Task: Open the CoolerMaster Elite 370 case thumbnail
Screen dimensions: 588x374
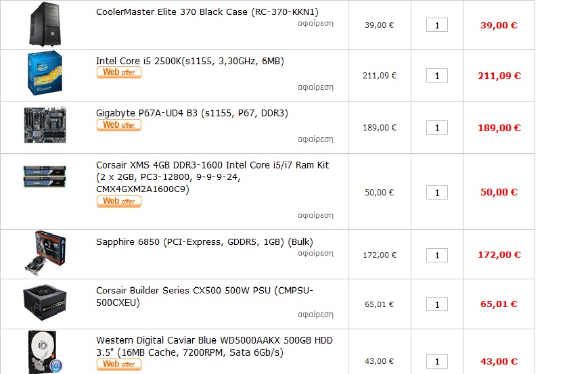Action: tap(45, 24)
